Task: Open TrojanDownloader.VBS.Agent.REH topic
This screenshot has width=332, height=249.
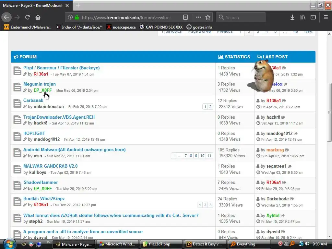Action: click(x=59, y=117)
